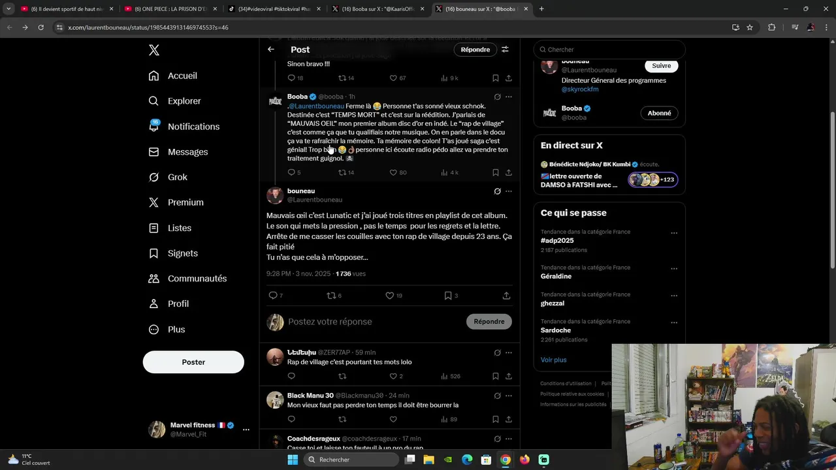Open Grok action on Booba's tweet
836x470 pixels.
497,97
